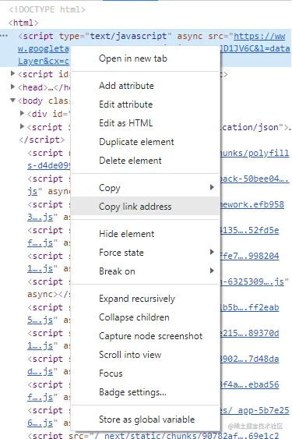Click the closing /script tag line
Screen dimensions: 292x439
[42, 140]
